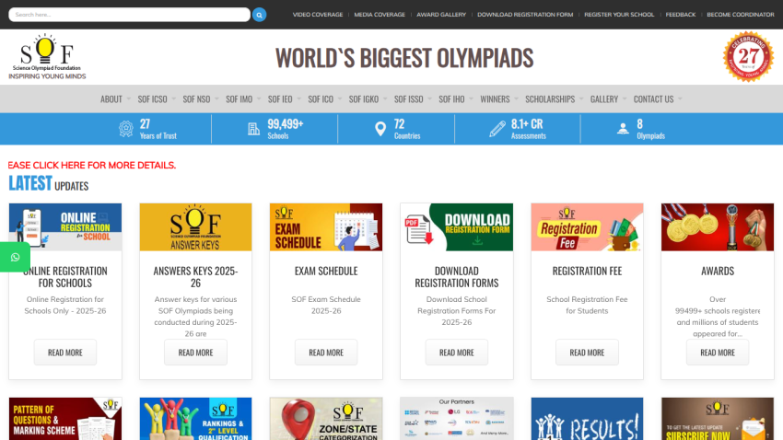This screenshot has height=440, width=783.
Task: Click the Download Registration Forms card title
Action: click(456, 277)
